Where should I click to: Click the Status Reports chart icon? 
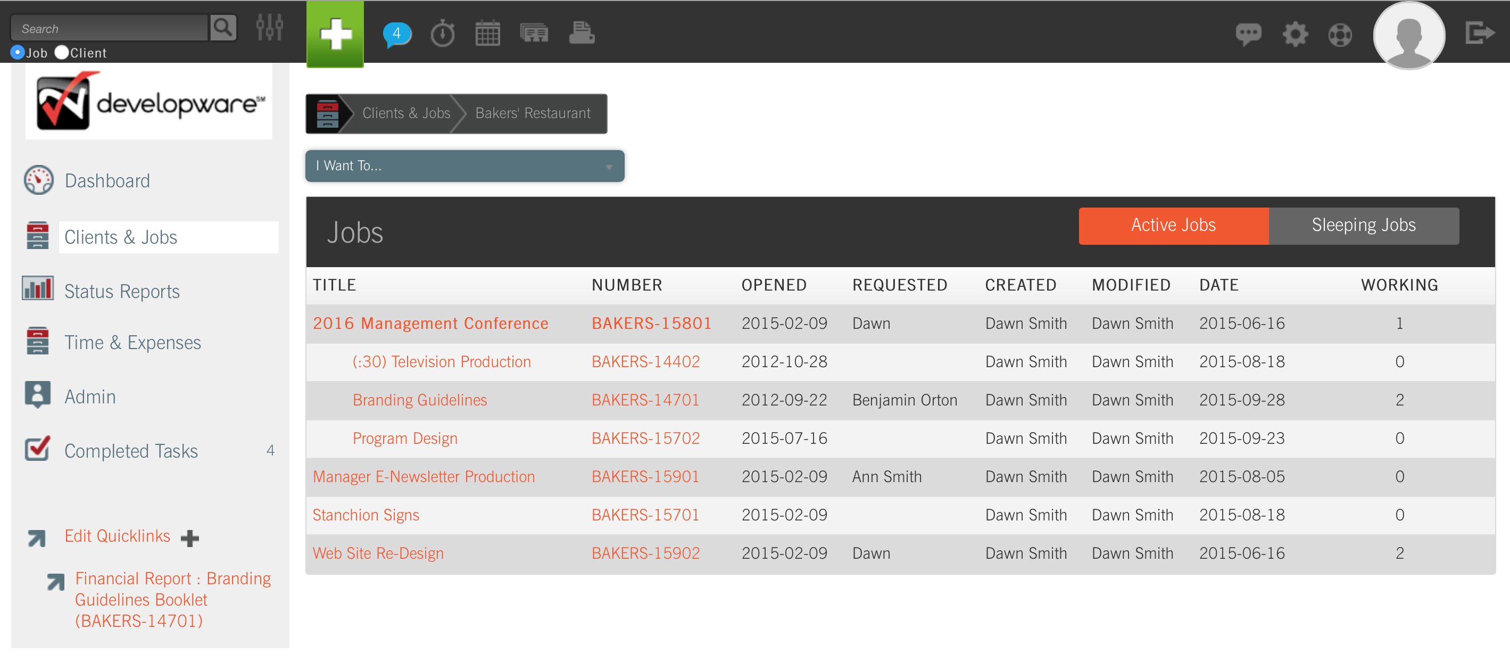pos(38,288)
